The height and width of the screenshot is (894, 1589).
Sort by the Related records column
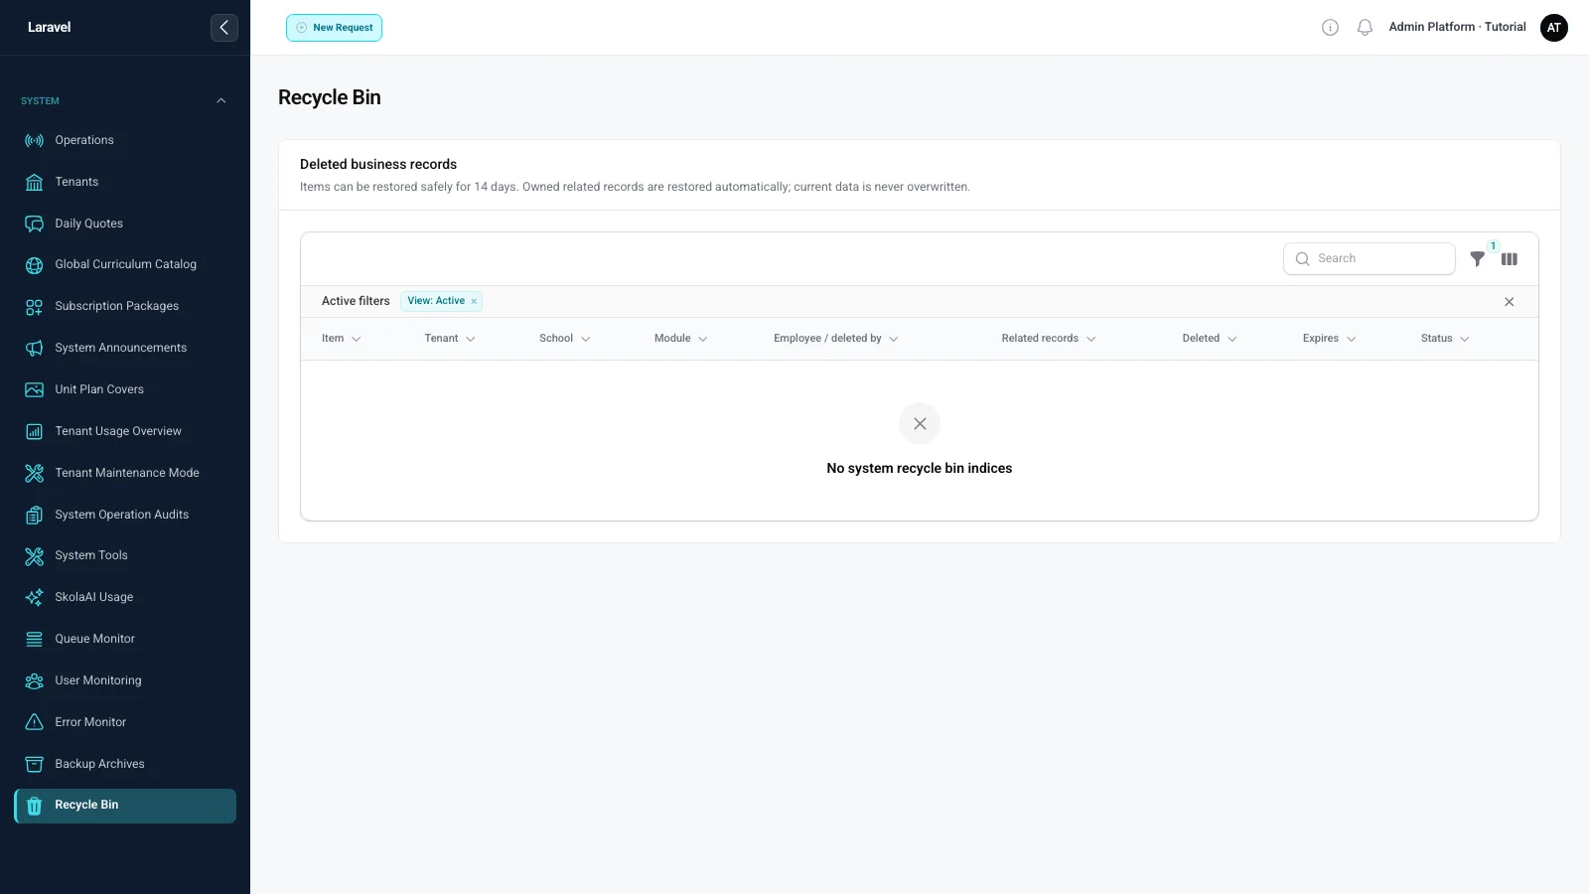pos(1049,339)
